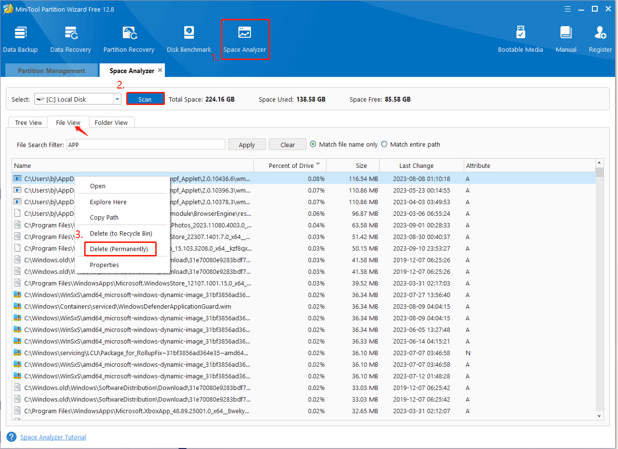Open the Space Analyzer Tutorial link

(53, 437)
